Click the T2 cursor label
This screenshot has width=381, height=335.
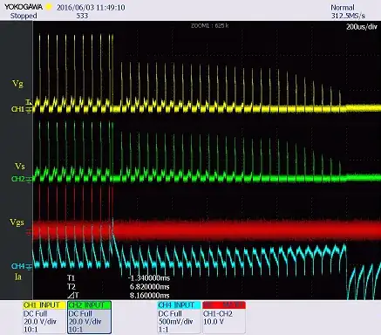pyautogui.click(x=71, y=287)
